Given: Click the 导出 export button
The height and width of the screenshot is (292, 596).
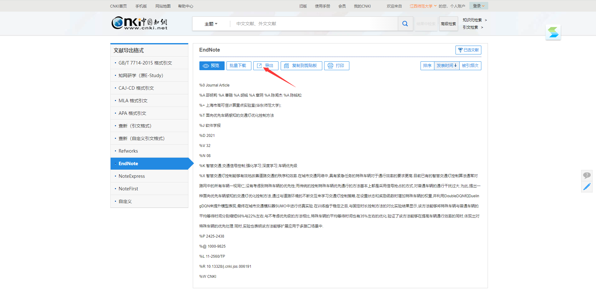Looking at the screenshot, I should (266, 65).
